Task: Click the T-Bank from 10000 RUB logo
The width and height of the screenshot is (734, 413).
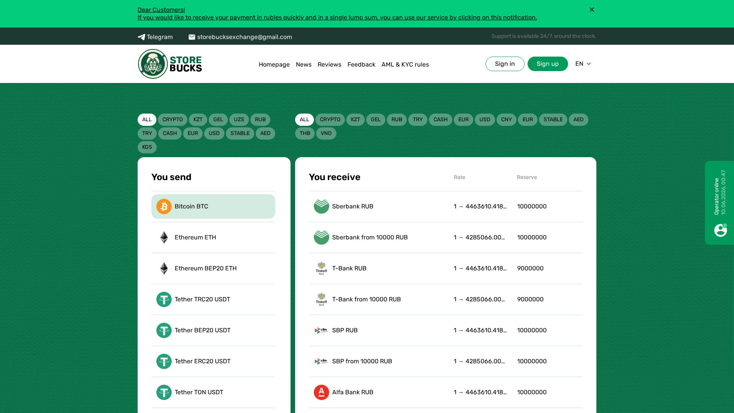Action: (321, 299)
